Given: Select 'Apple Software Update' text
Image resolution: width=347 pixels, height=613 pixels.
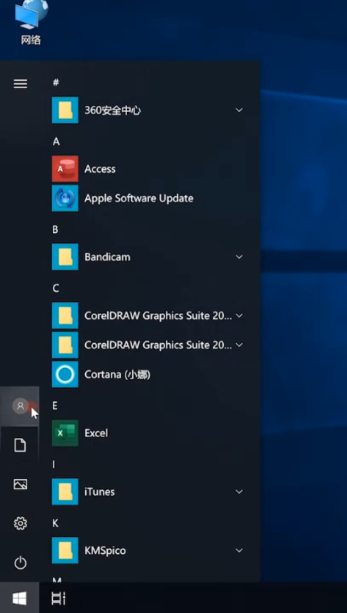Looking at the screenshot, I should [x=139, y=198].
